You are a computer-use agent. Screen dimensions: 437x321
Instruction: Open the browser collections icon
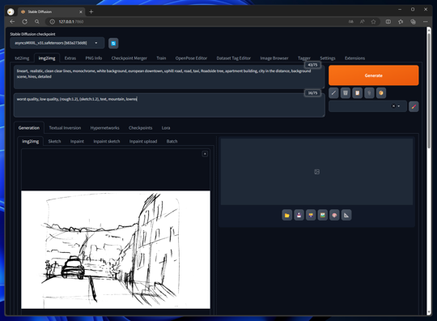(413, 22)
